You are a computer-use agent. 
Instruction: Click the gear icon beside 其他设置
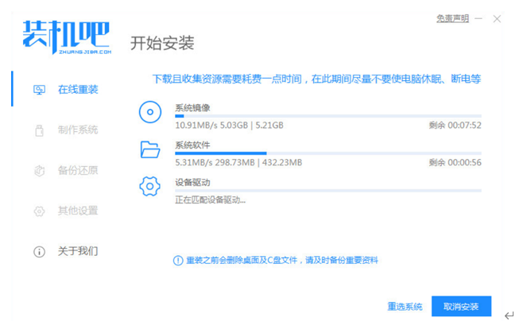(39, 211)
